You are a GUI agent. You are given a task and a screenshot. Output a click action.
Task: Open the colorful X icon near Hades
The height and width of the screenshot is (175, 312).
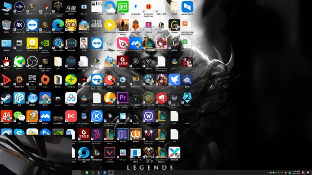pyautogui.click(x=174, y=153)
